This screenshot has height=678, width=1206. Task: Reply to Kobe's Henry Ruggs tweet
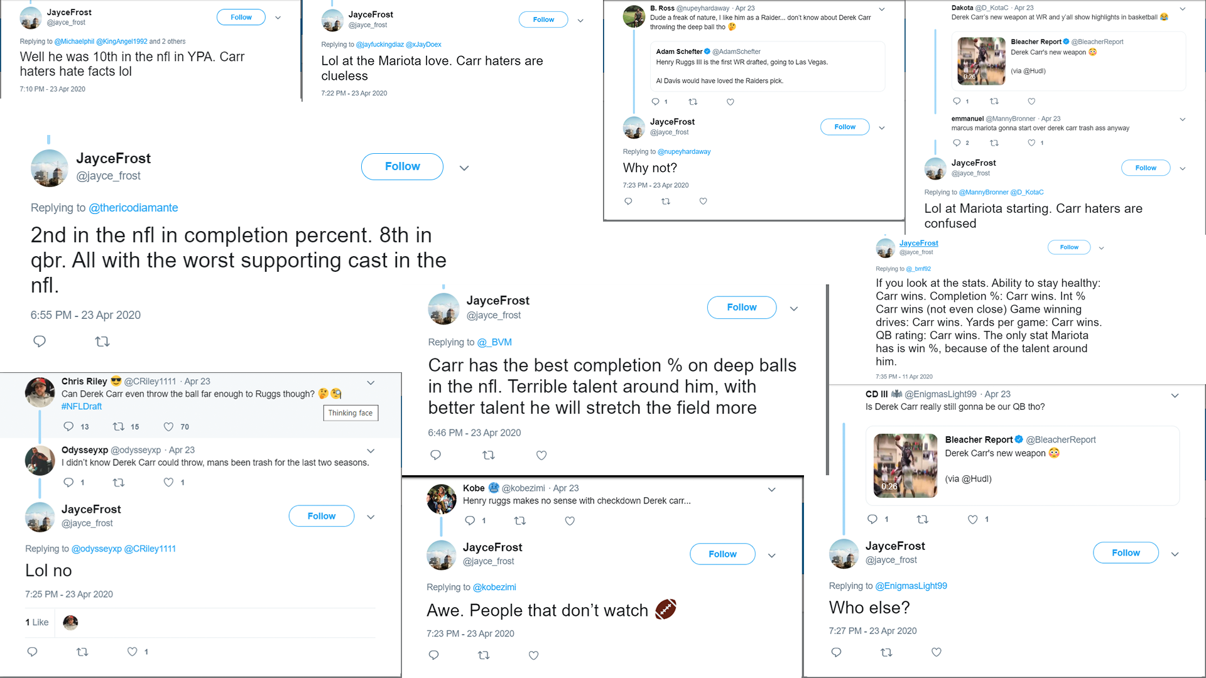pos(470,520)
